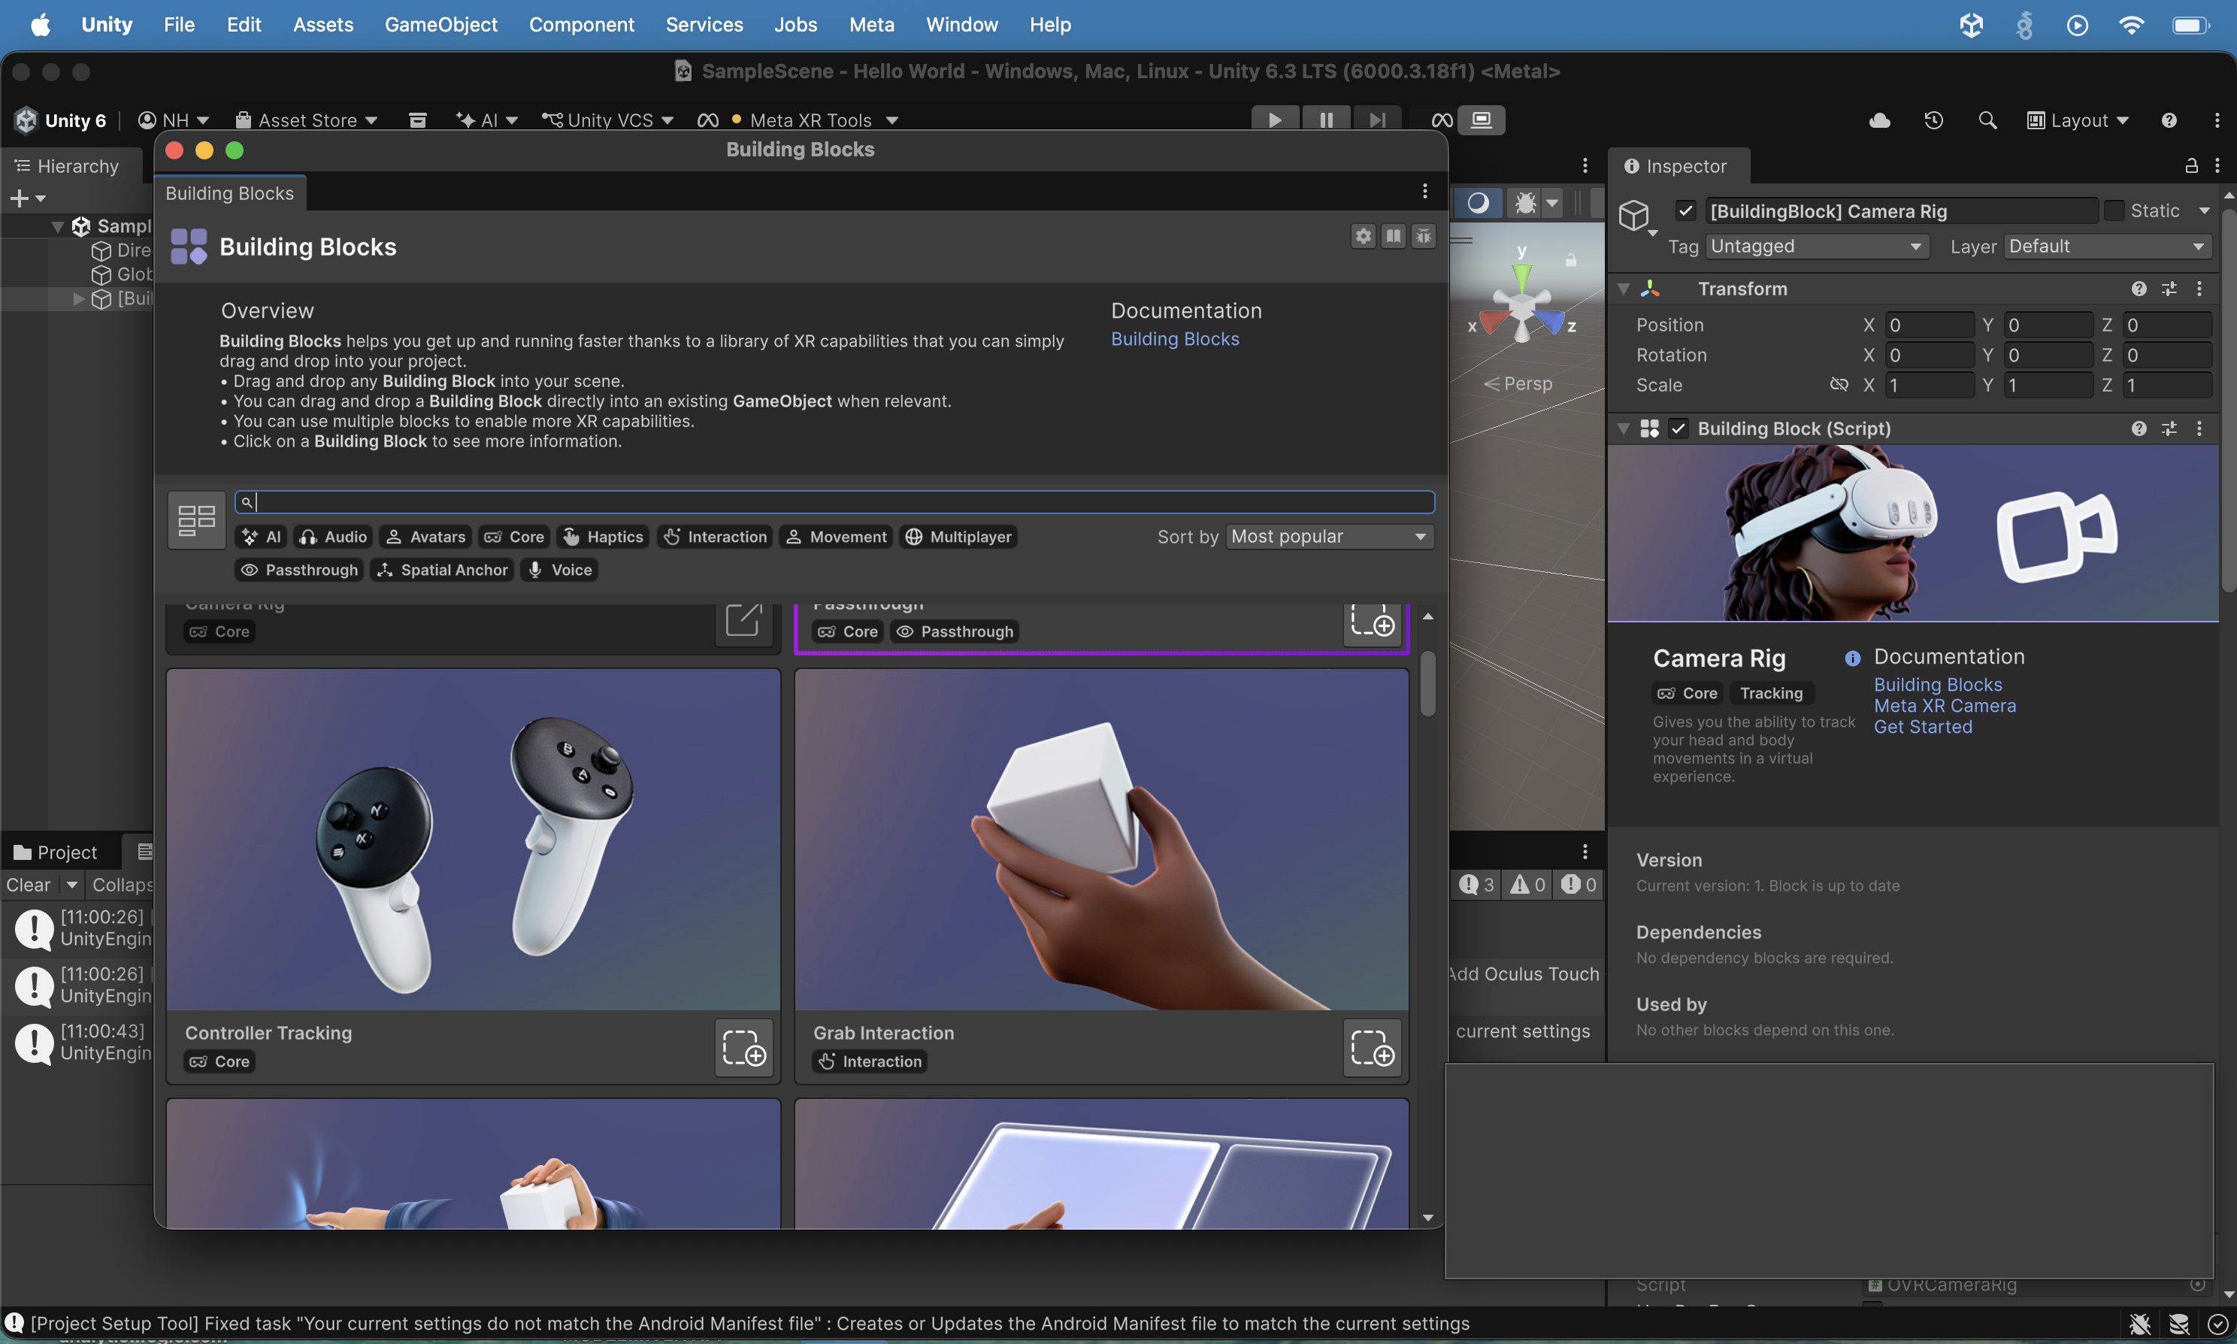This screenshot has width=2237, height=1344.
Task: Open the Sort by Most popular dropdown
Action: point(1330,537)
